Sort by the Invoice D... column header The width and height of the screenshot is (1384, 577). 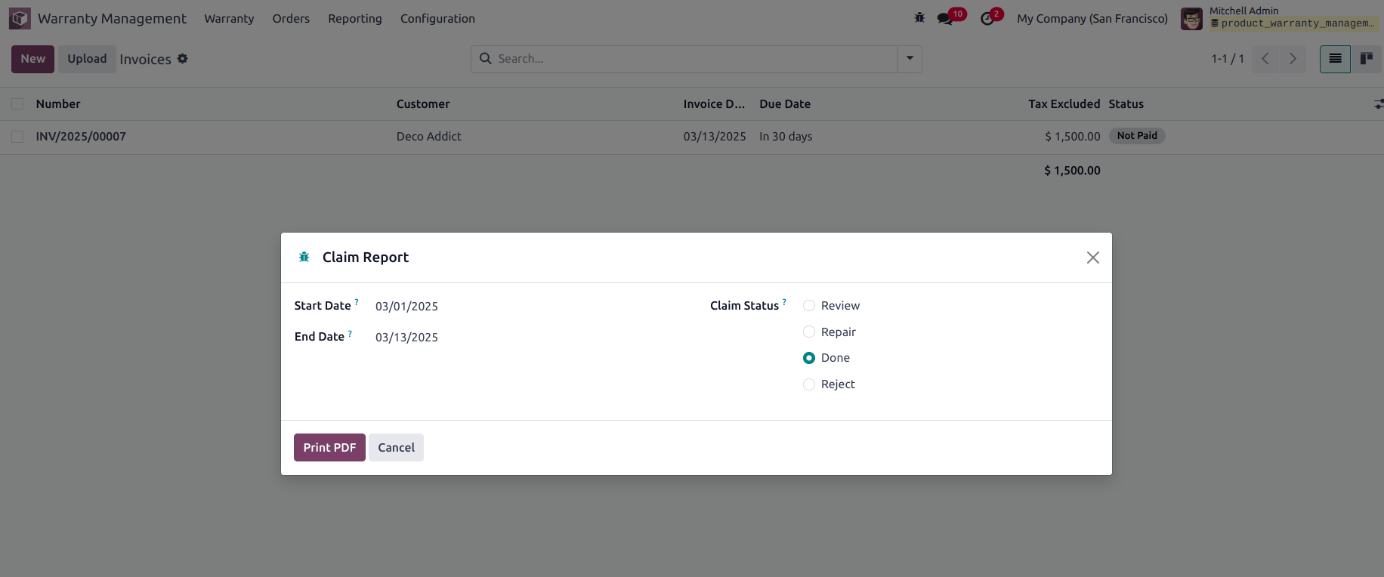click(x=714, y=104)
